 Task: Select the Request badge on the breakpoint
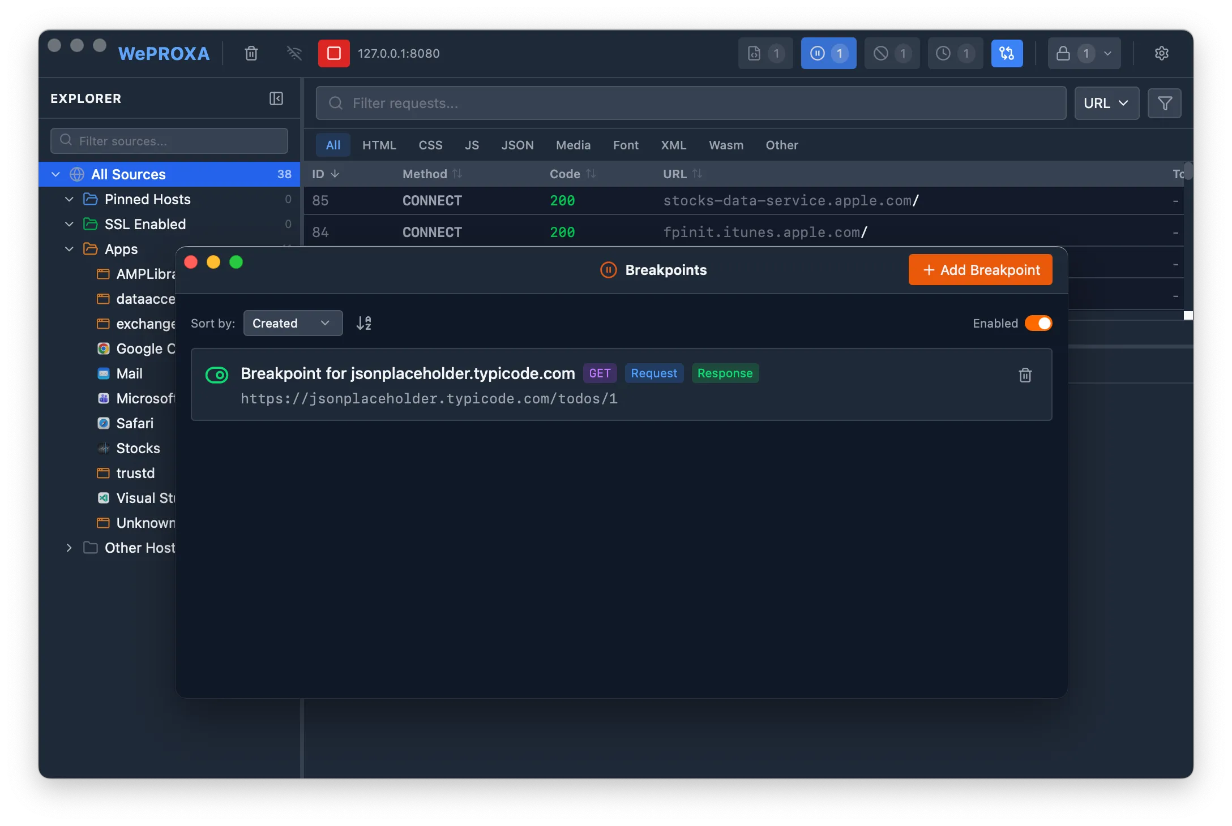(x=654, y=373)
